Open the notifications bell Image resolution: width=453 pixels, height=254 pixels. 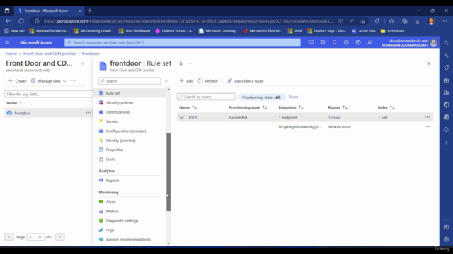(334, 42)
